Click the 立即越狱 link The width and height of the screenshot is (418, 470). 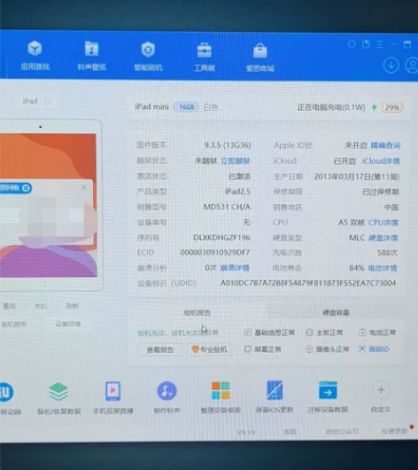pos(235,161)
